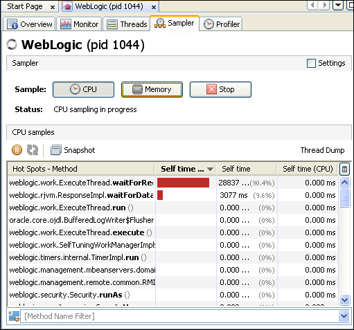Click the CPU sampling in progress status
Image resolution: width=354 pixels, height=330 pixels.
[95, 109]
